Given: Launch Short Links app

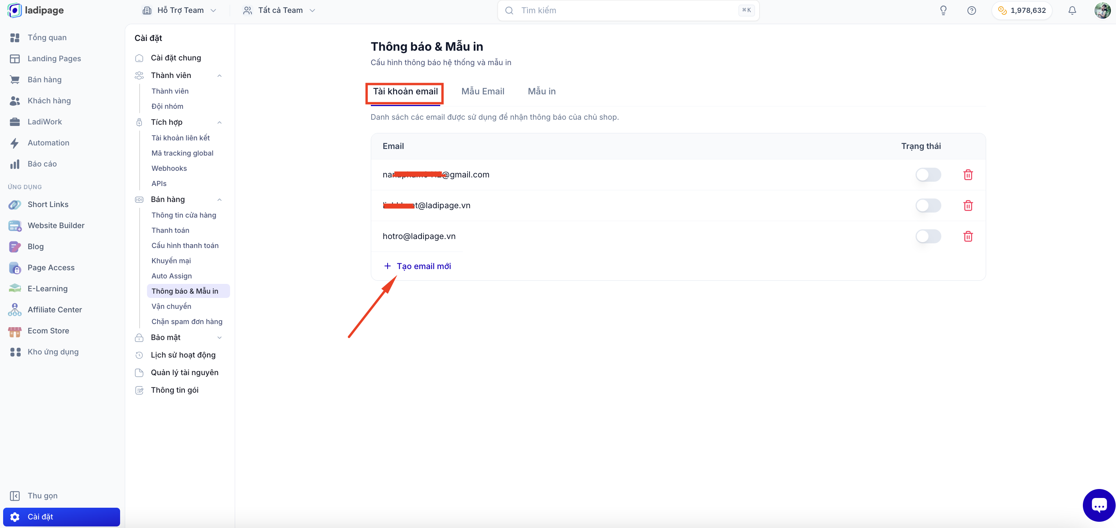Looking at the screenshot, I should tap(48, 204).
